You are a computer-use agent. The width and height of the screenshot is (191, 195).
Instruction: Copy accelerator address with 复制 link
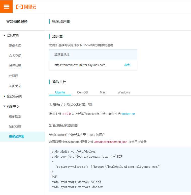point(127,65)
